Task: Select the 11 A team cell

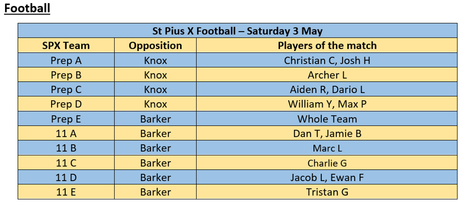Action: (66, 133)
